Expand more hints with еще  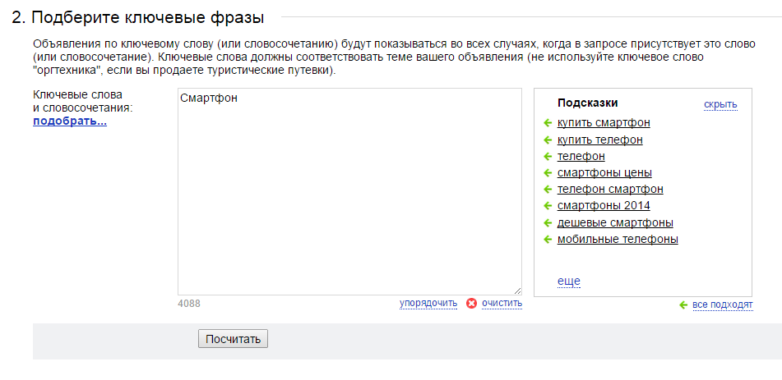568,282
